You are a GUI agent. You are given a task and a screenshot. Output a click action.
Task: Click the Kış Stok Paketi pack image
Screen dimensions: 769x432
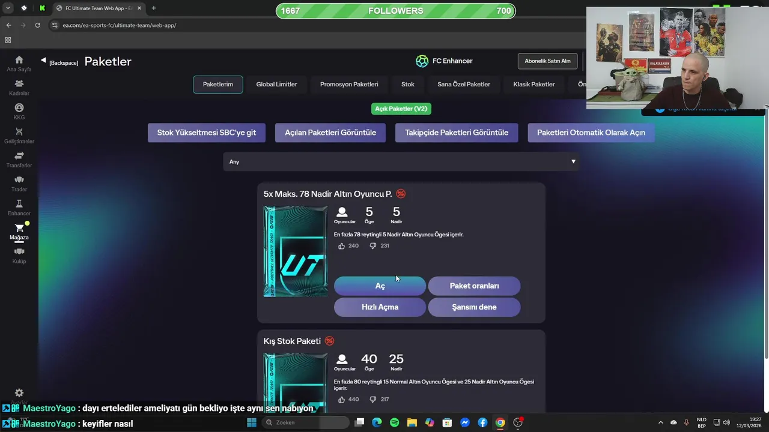point(296,383)
